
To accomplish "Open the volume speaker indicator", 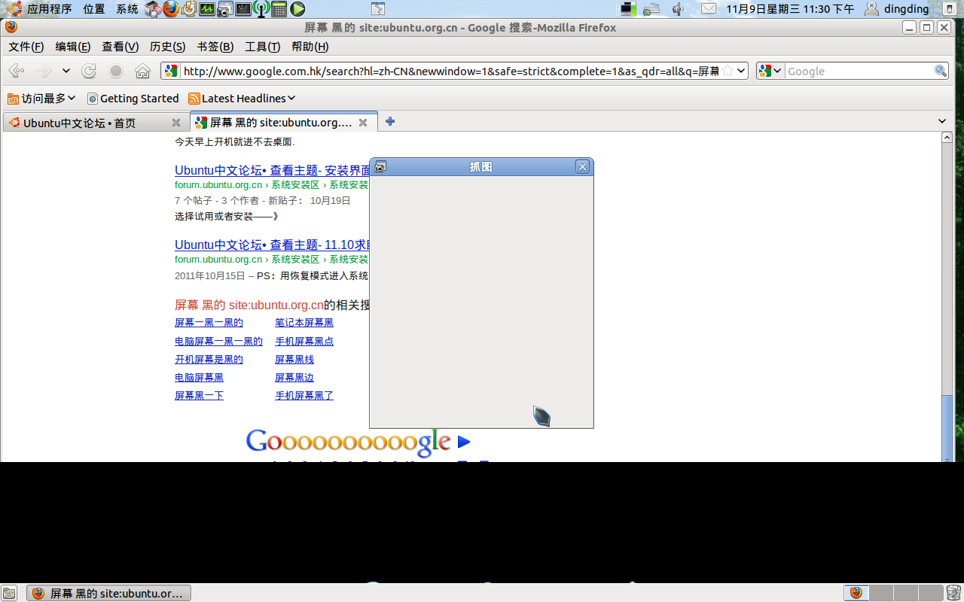I will coord(678,9).
